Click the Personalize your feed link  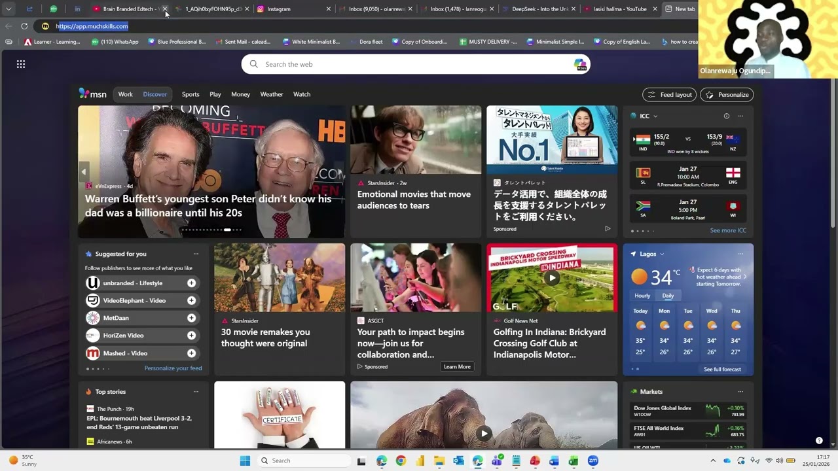pos(173,368)
